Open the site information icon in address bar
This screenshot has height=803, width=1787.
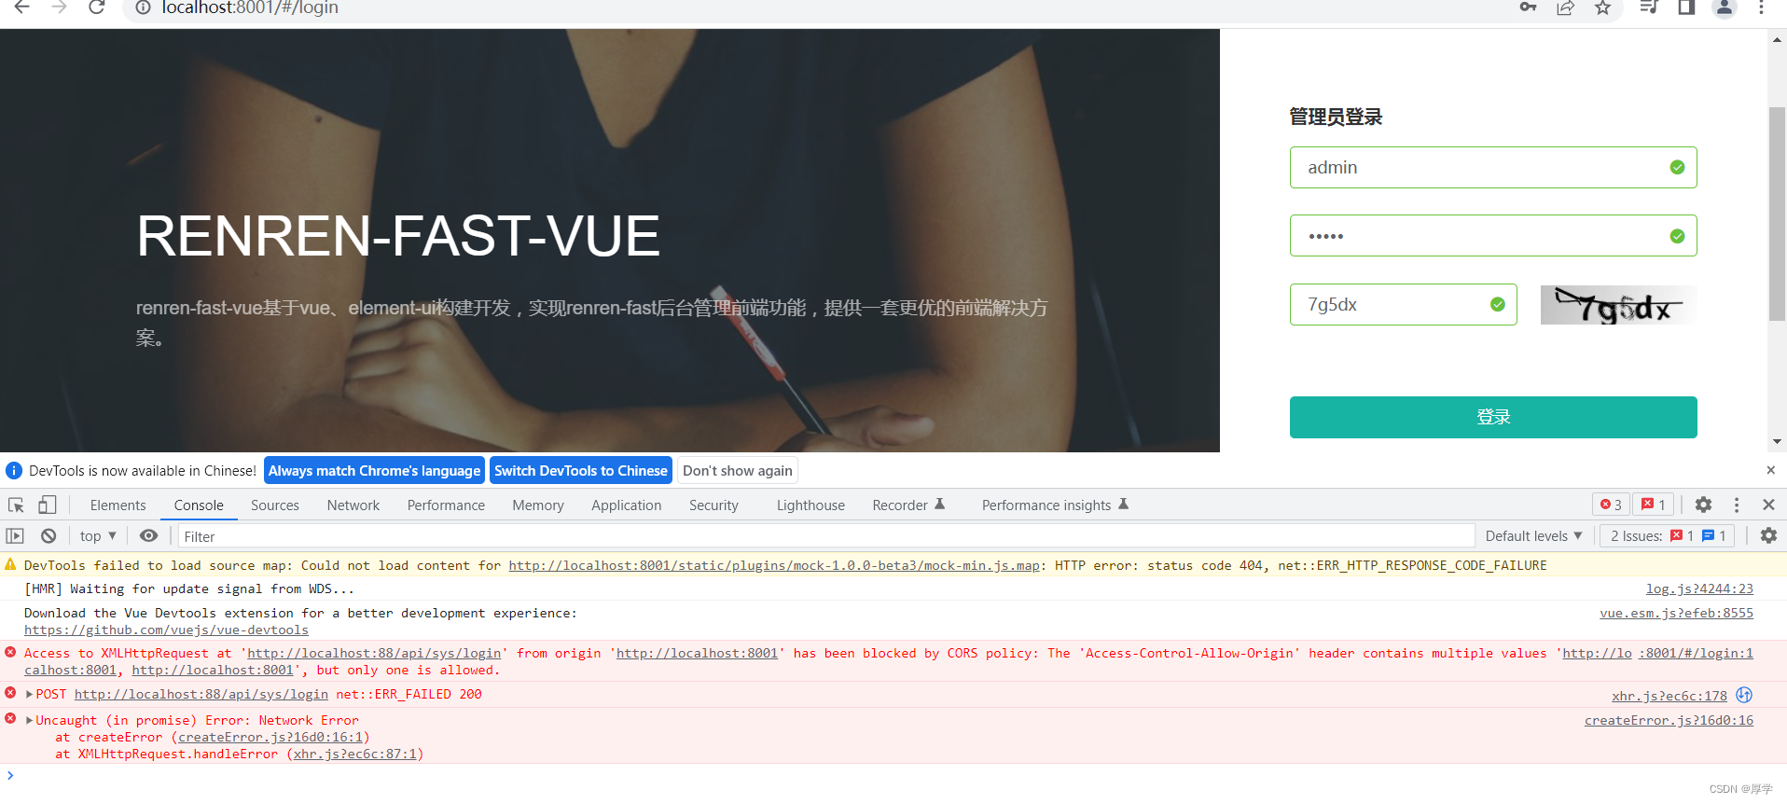(143, 7)
